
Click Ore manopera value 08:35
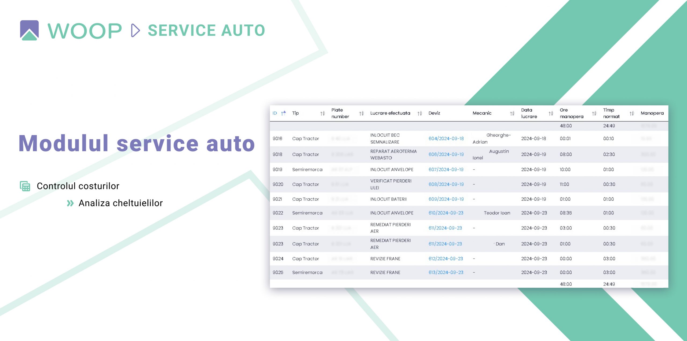click(x=566, y=213)
